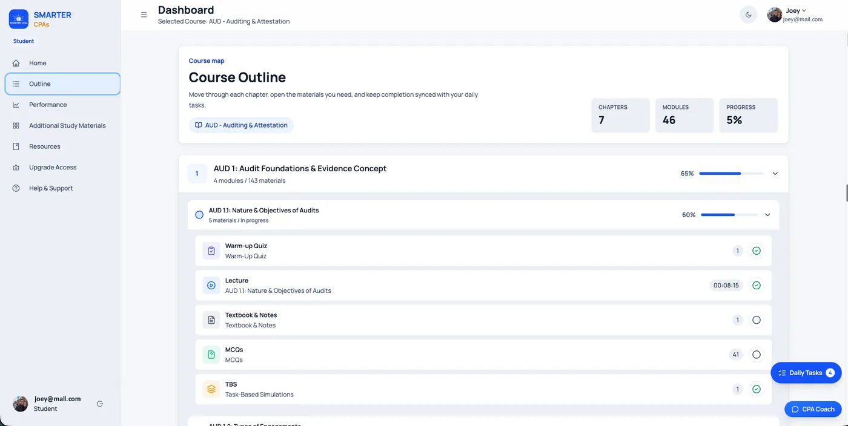Open the CPA Coach chat button

click(x=813, y=409)
